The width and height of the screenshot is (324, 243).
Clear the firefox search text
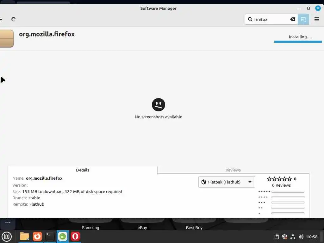[x=293, y=19]
